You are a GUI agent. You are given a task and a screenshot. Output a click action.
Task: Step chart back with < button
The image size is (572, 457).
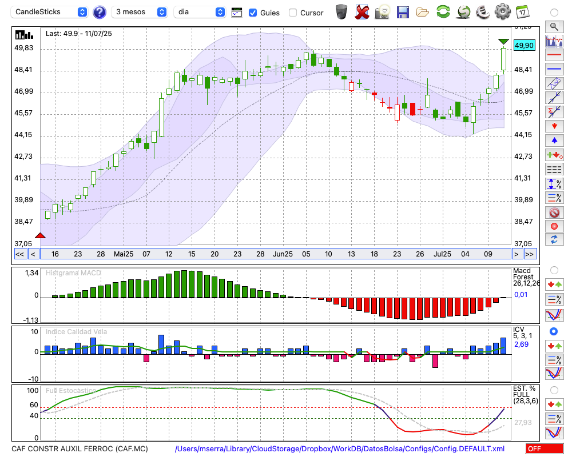coord(33,254)
